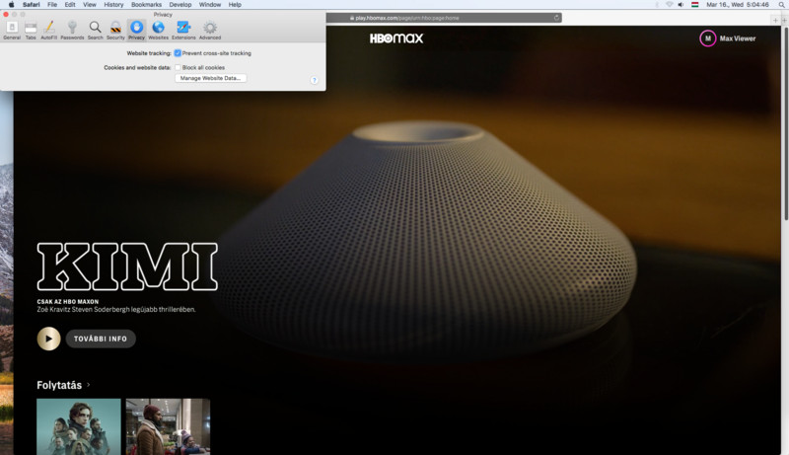The image size is (789, 455).
Task: Click the KIMI title logo
Action: 127,266
